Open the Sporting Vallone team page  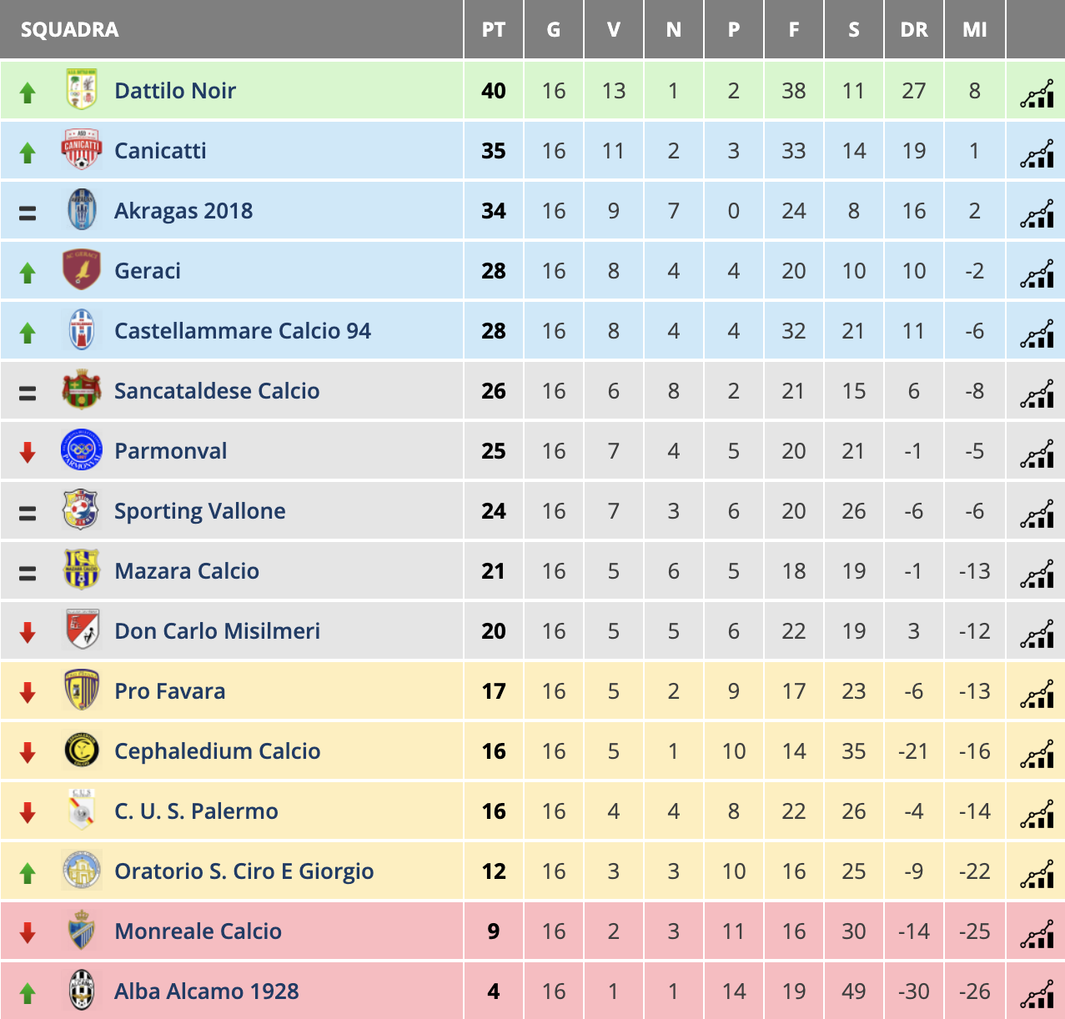(x=200, y=511)
